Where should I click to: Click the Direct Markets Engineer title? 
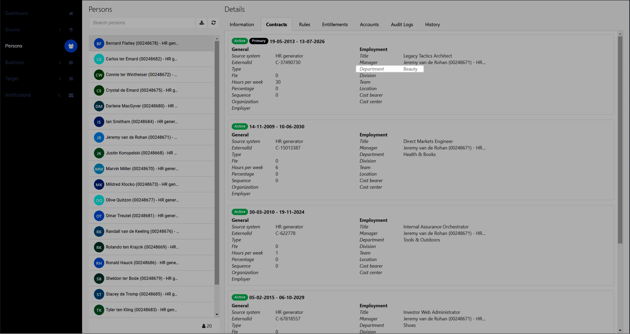click(428, 141)
